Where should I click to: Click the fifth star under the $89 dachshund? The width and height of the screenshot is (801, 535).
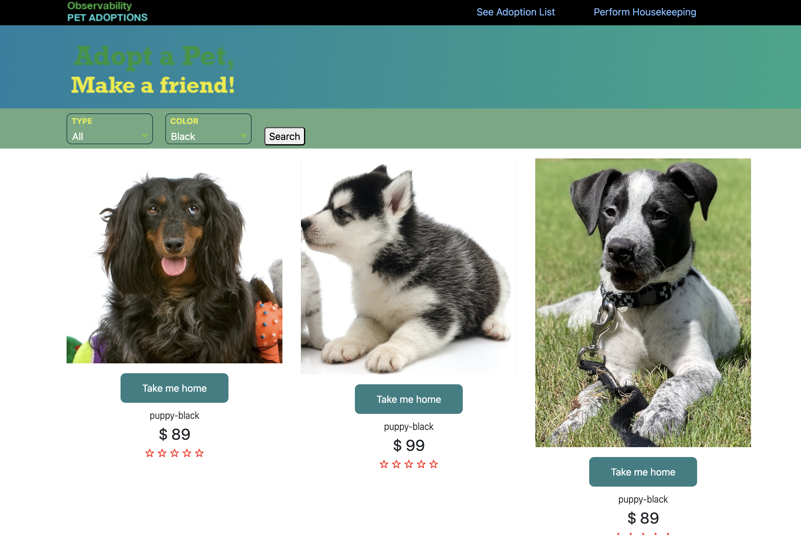(x=199, y=453)
